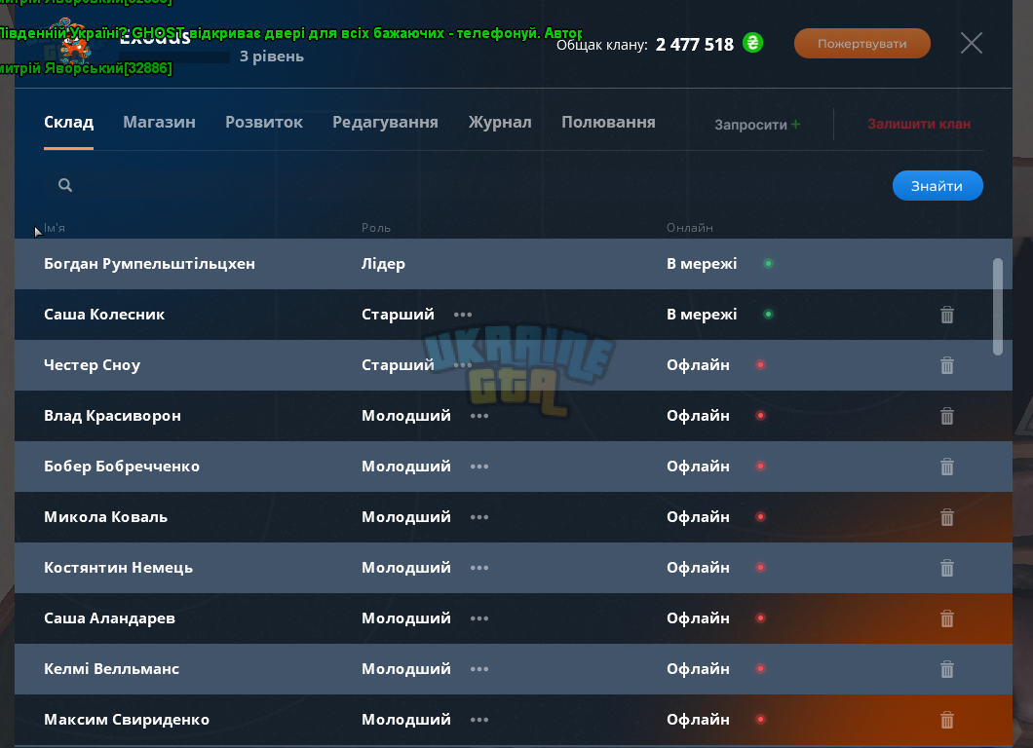Screen dimensions: 1033x748
Task: Remove Максим Свириденко via trash icon
Action: pos(946,720)
